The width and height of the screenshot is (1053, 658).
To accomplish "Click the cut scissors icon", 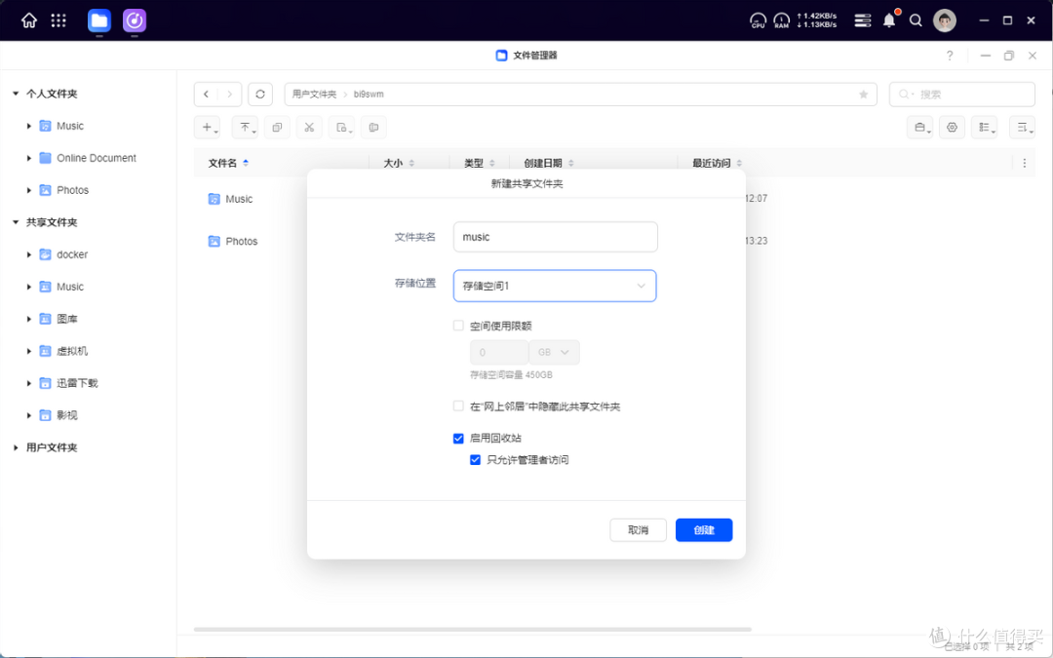I will (309, 128).
